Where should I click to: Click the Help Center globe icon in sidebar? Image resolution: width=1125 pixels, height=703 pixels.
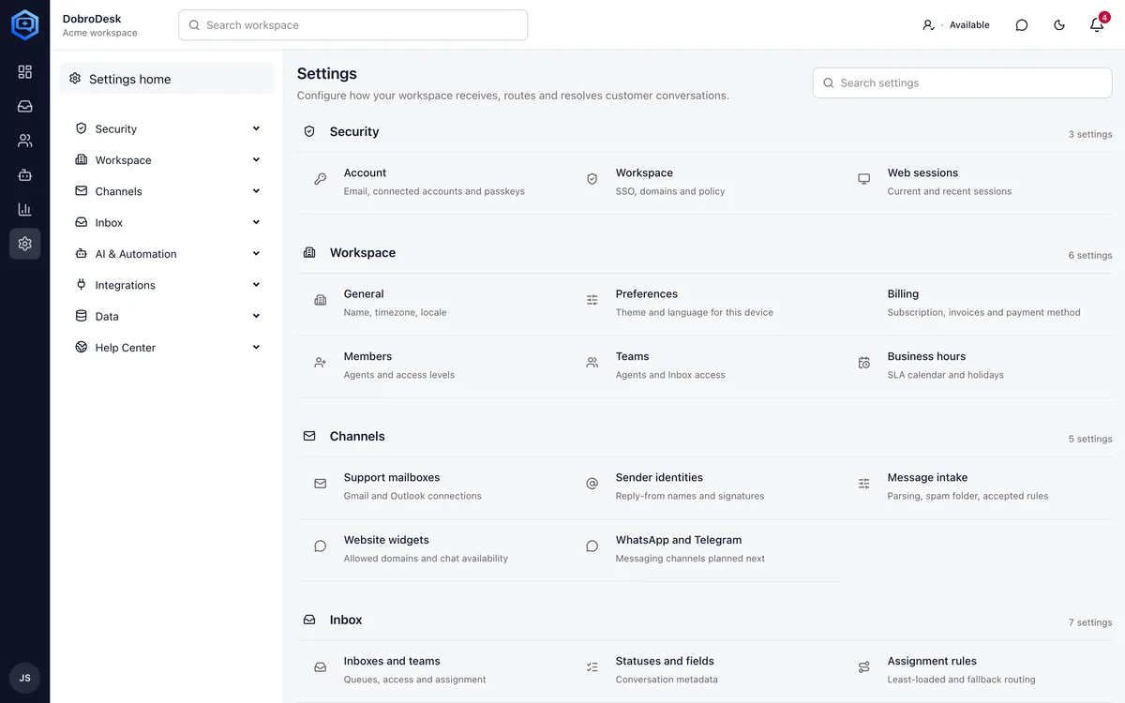82,347
